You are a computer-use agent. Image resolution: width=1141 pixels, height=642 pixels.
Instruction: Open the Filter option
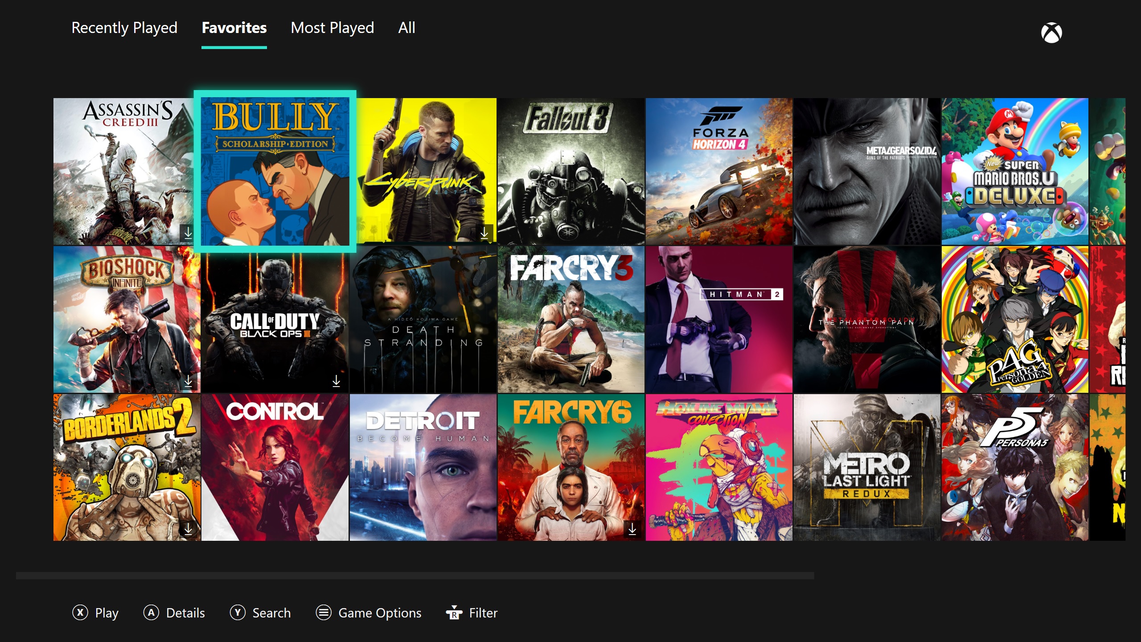(x=483, y=613)
